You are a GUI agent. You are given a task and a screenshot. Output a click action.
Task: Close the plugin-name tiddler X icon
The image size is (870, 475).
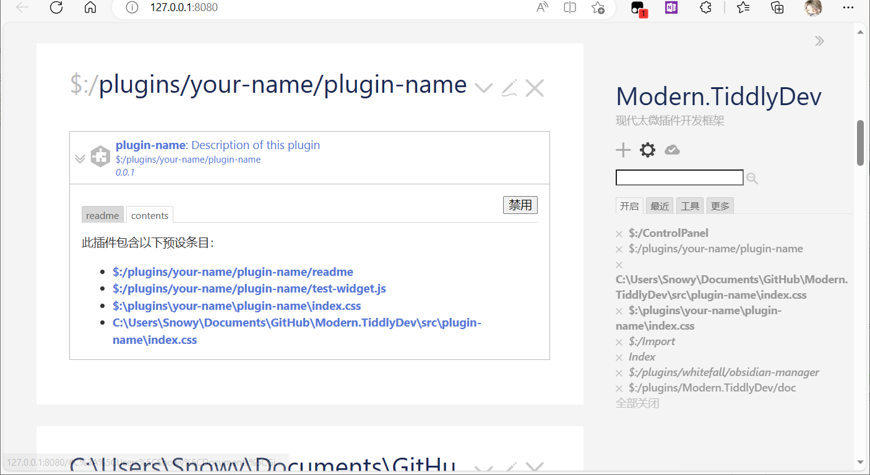[535, 88]
